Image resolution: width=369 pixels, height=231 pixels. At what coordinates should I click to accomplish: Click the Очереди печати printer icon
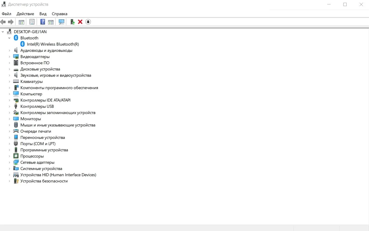pyautogui.click(x=16, y=131)
